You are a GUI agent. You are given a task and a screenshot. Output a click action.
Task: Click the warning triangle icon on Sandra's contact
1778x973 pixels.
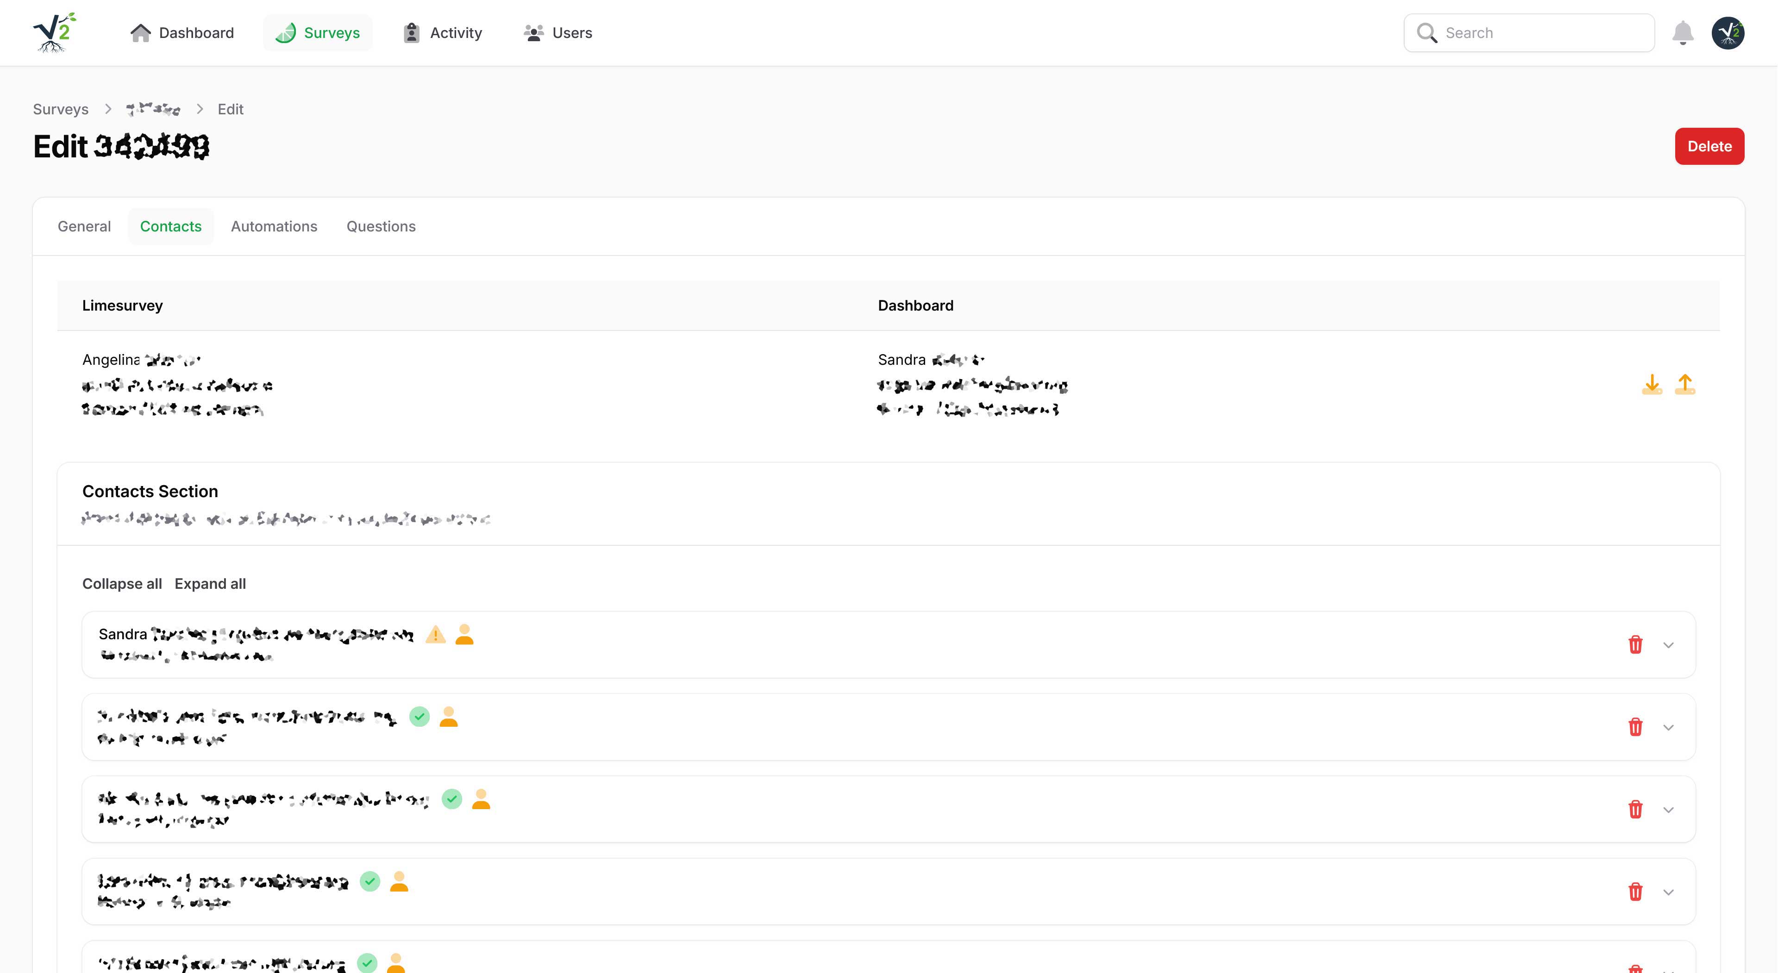pos(436,634)
